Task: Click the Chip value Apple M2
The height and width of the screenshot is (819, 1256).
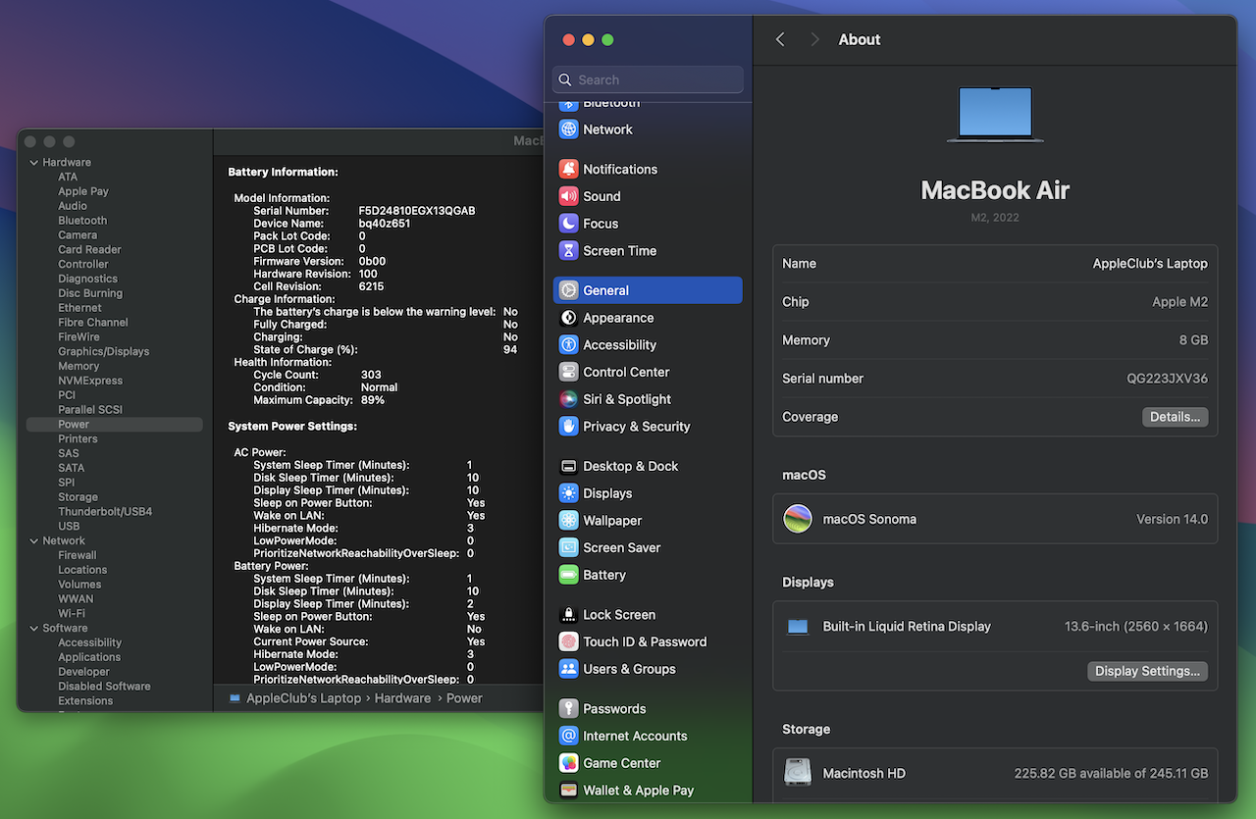Action: click(1179, 302)
